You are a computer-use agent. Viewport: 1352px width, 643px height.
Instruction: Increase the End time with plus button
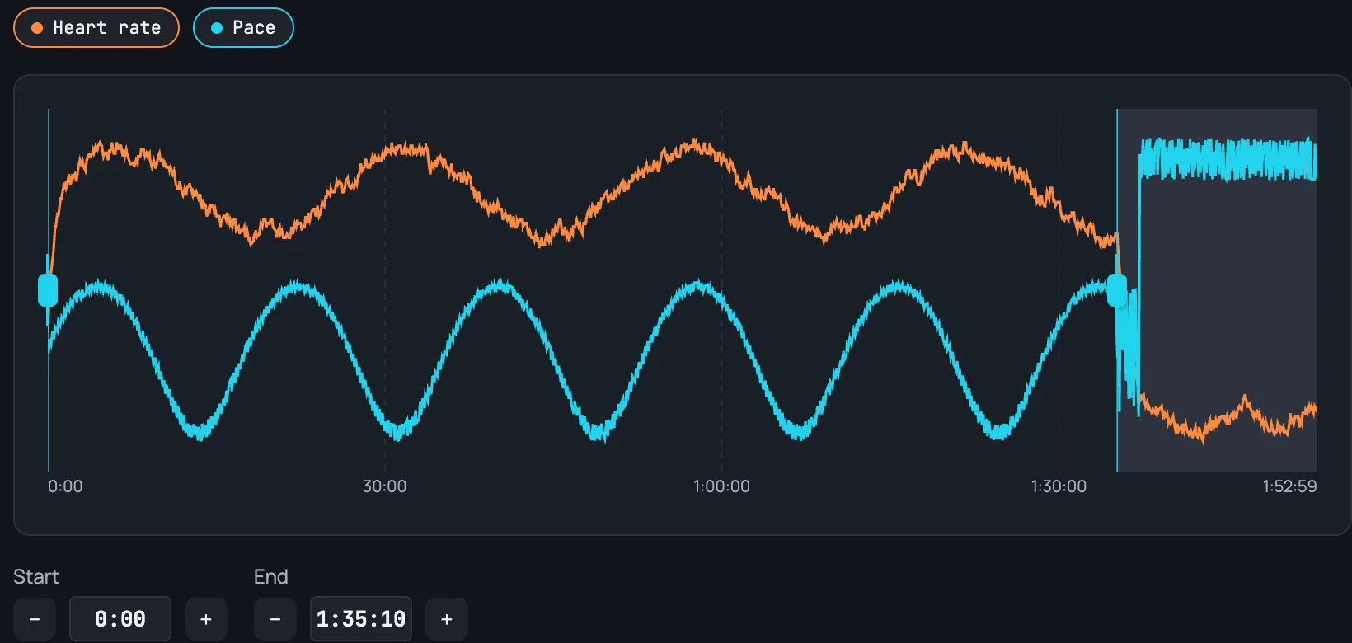coord(447,619)
